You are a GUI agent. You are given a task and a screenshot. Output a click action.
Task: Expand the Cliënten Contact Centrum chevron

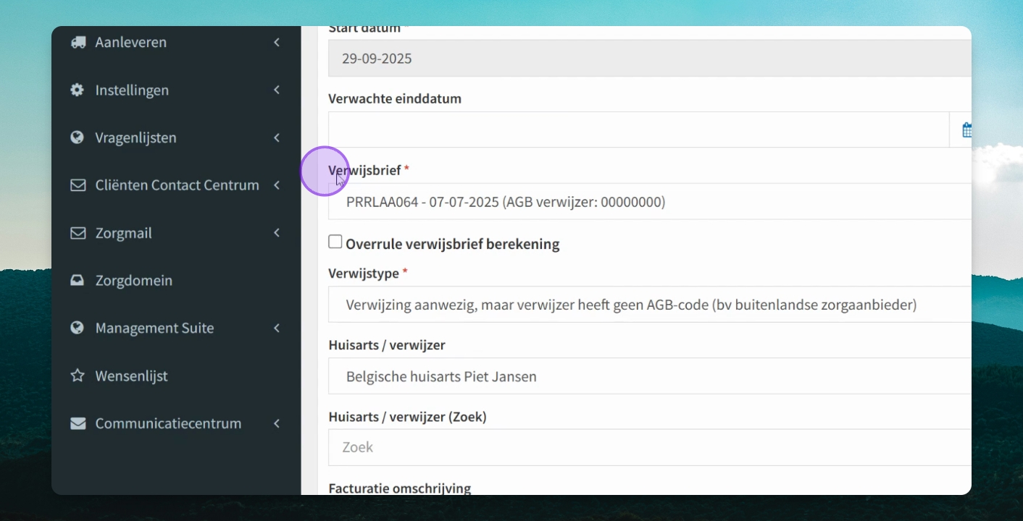[277, 185]
